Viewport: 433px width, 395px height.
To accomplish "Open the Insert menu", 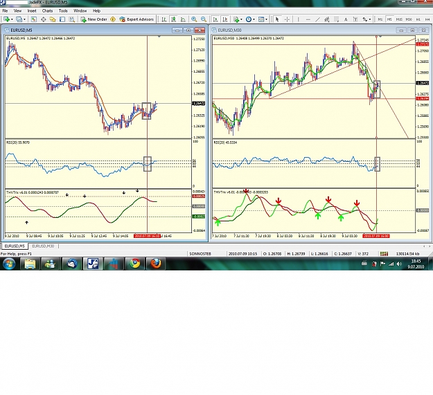I will pos(32,11).
